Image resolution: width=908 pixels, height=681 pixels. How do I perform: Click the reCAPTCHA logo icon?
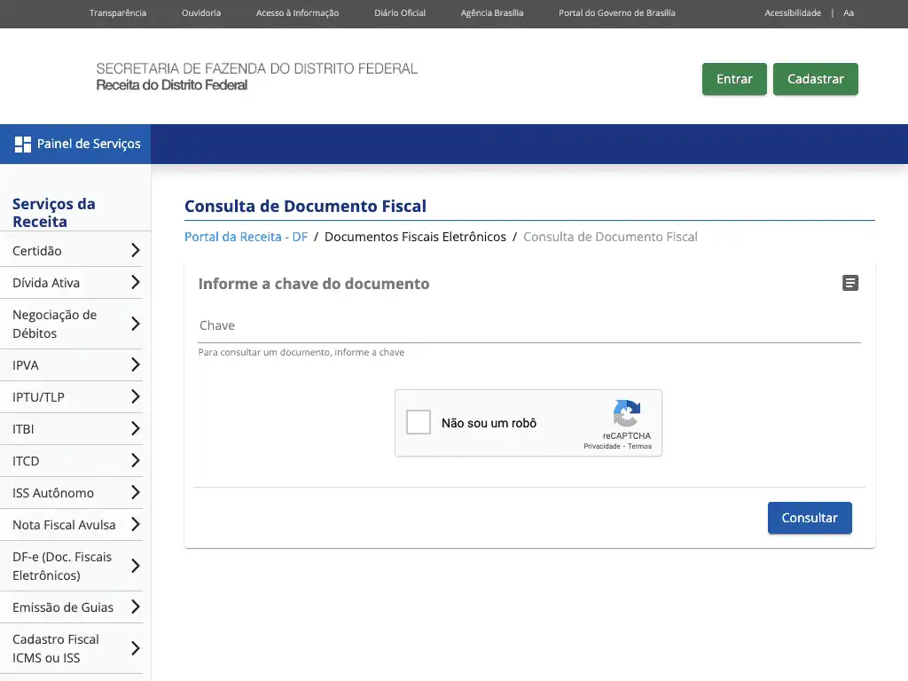(x=626, y=414)
